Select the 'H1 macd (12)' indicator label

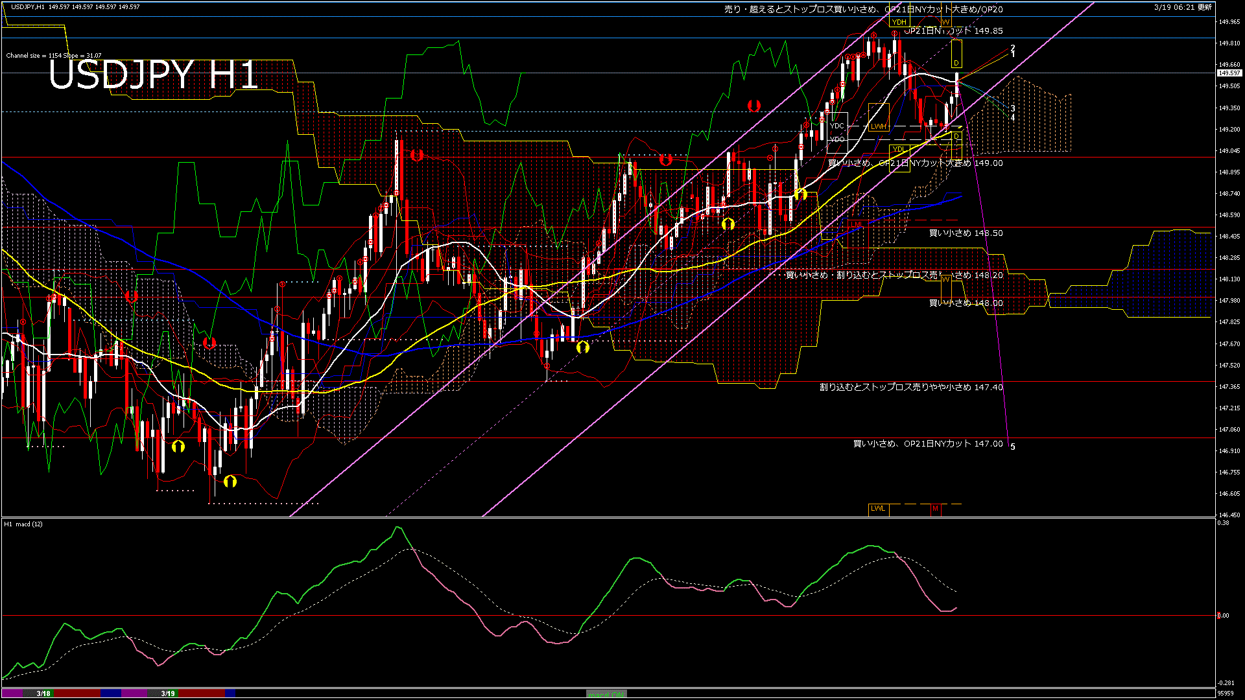point(23,524)
